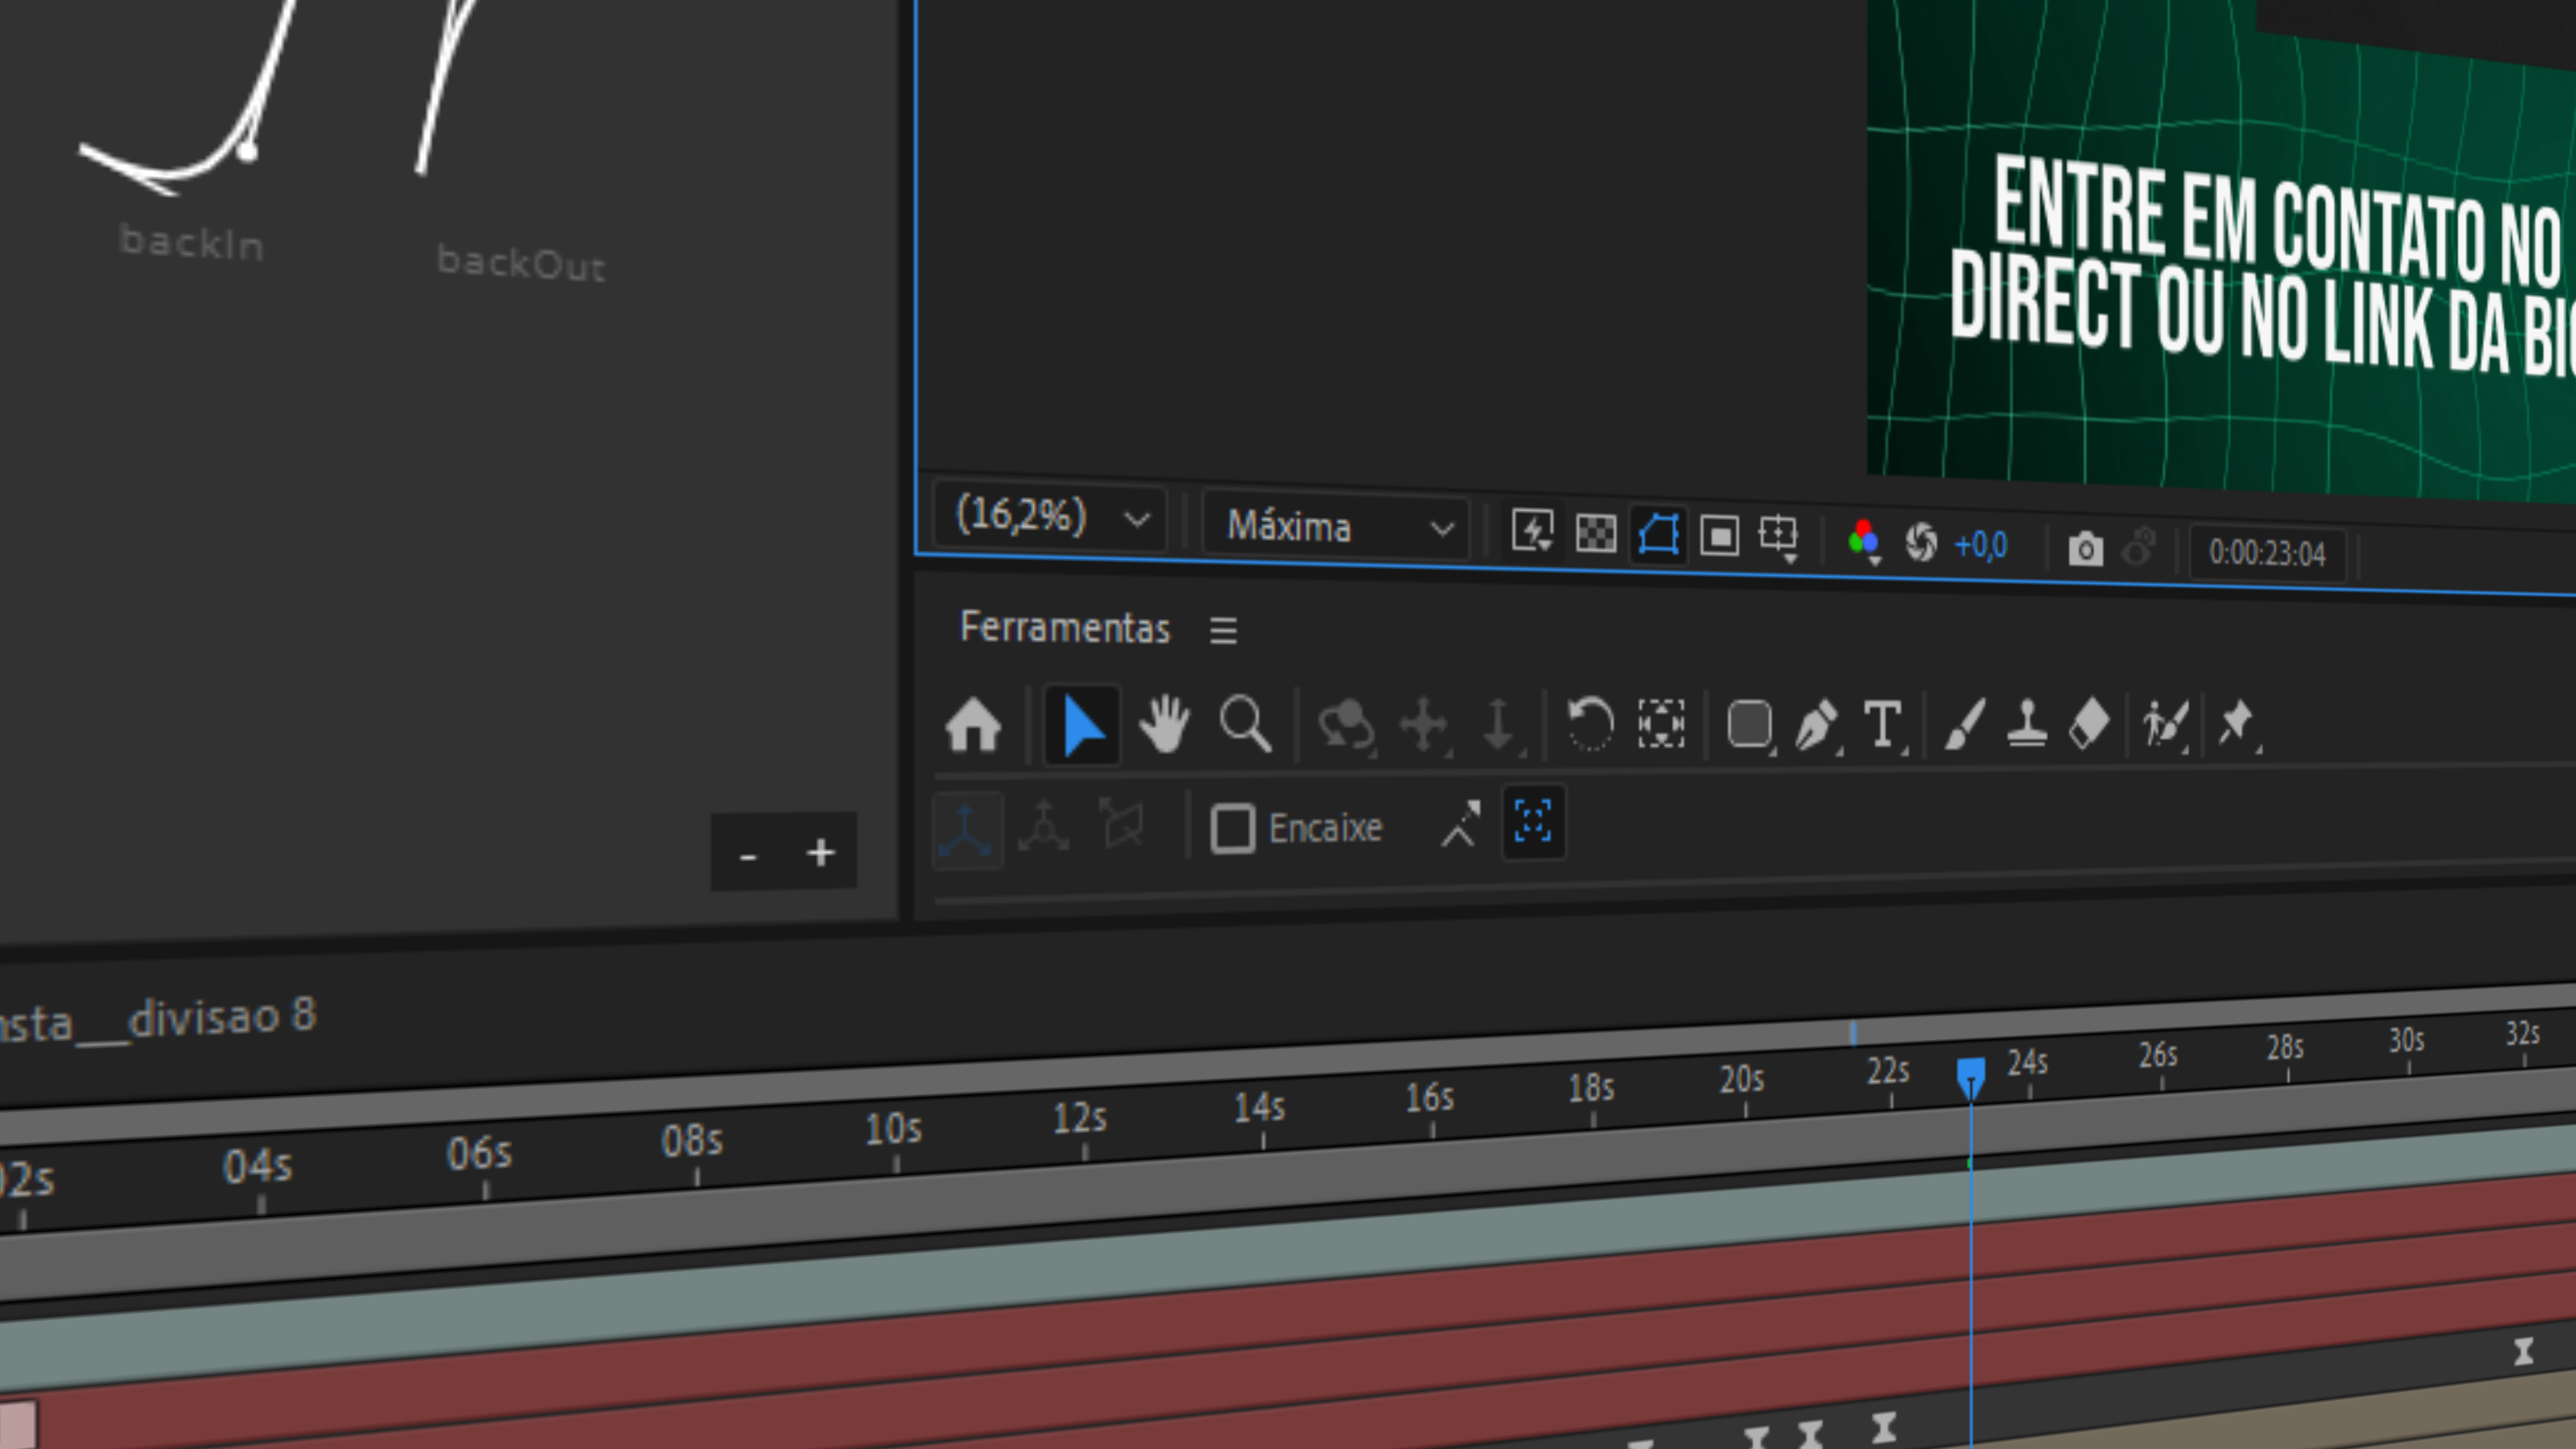Select the Pen tool
2576x1449 pixels.
pyautogui.click(x=1816, y=724)
